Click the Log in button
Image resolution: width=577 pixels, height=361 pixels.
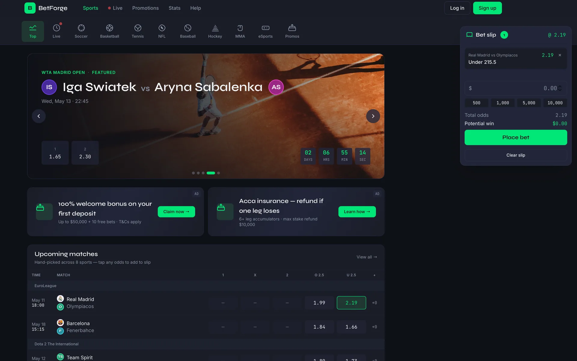(457, 8)
